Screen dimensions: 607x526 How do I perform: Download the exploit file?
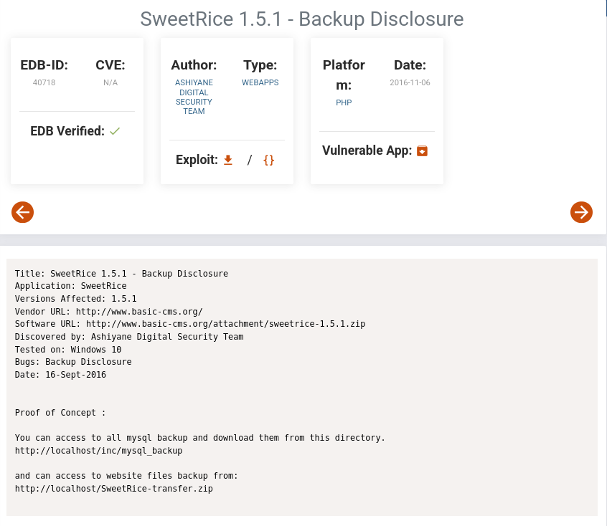[228, 160]
